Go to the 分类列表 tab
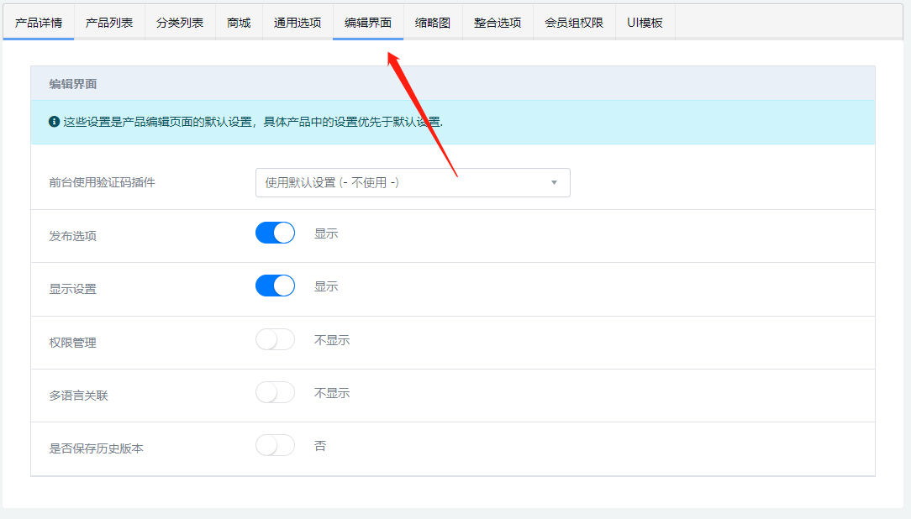 pos(180,23)
